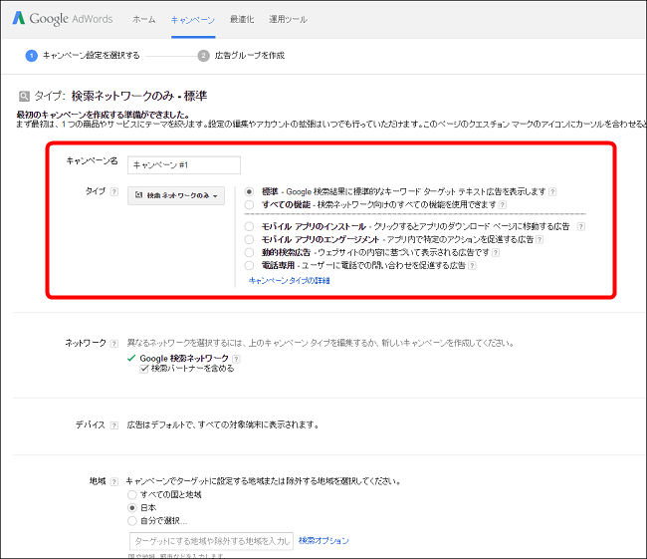Open 検索ネットワークのみ type dropdown
The image size is (647, 559).
point(176,195)
